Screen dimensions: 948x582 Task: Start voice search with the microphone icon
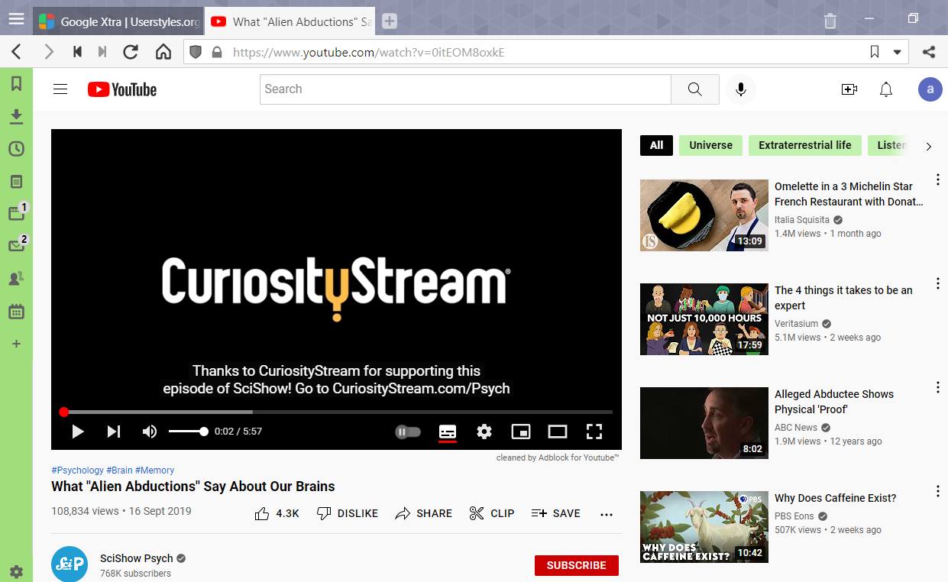coord(740,89)
